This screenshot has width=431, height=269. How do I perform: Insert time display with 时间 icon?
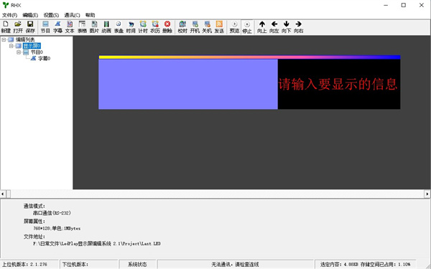(x=131, y=27)
